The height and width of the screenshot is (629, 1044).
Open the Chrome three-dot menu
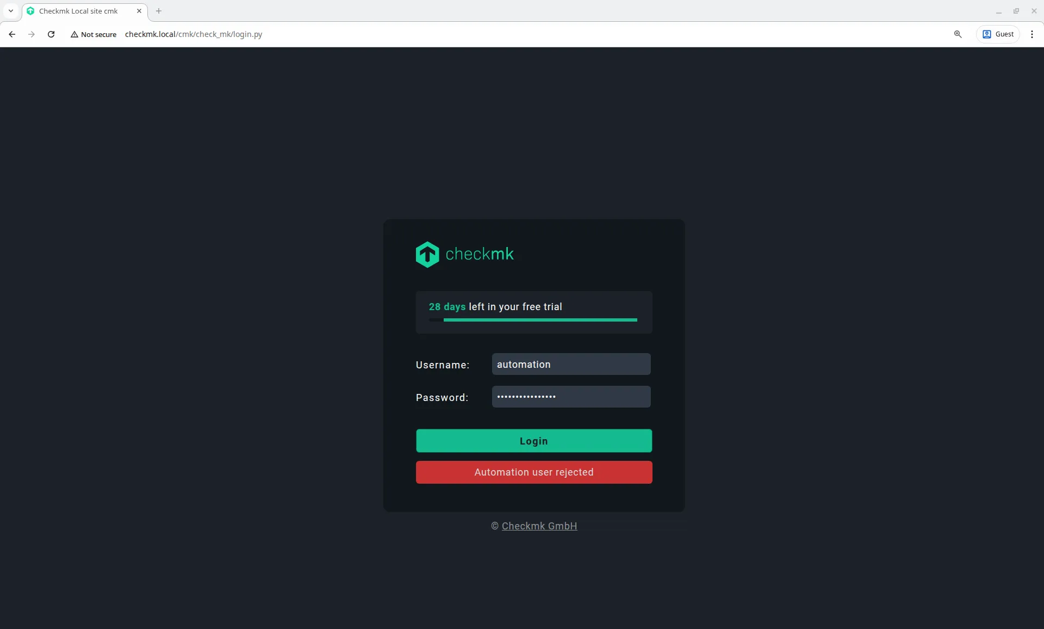[x=1031, y=34]
